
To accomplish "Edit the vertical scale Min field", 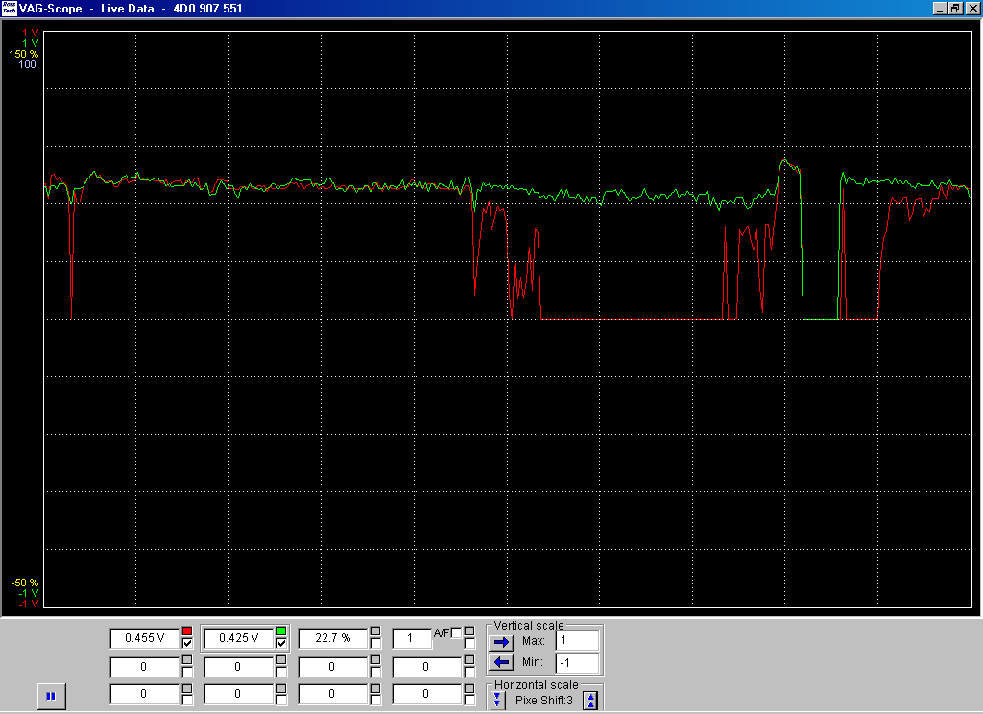I will pyautogui.click(x=577, y=662).
